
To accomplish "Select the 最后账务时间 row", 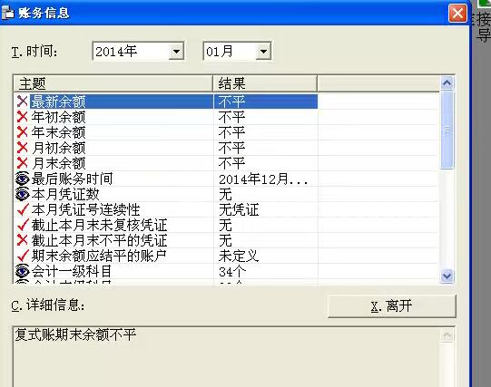I will pyautogui.click(x=226, y=179).
